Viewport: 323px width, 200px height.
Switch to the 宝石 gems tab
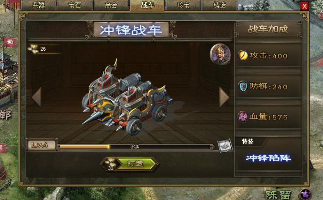[x=75, y=5]
